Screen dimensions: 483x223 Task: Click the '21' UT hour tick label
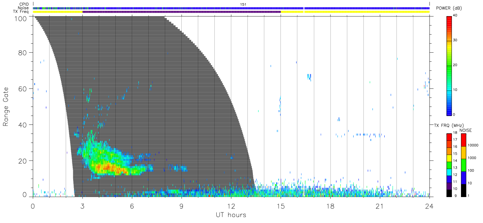tap(380, 206)
